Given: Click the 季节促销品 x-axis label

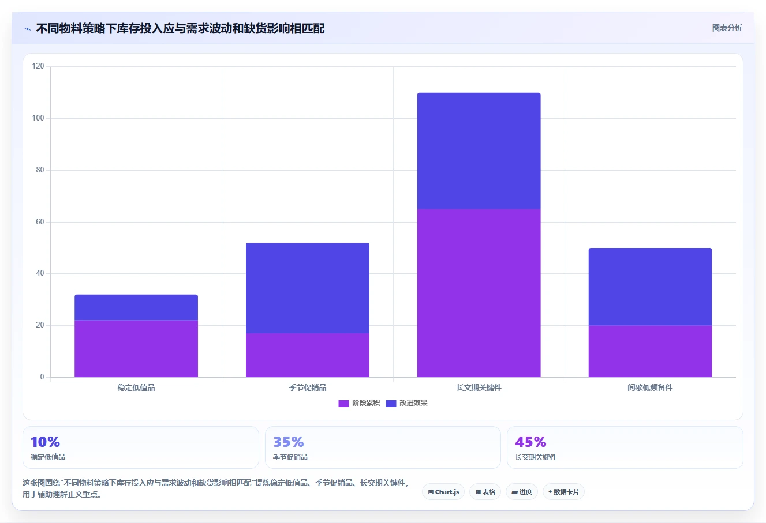Looking at the screenshot, I should (308, 387).
